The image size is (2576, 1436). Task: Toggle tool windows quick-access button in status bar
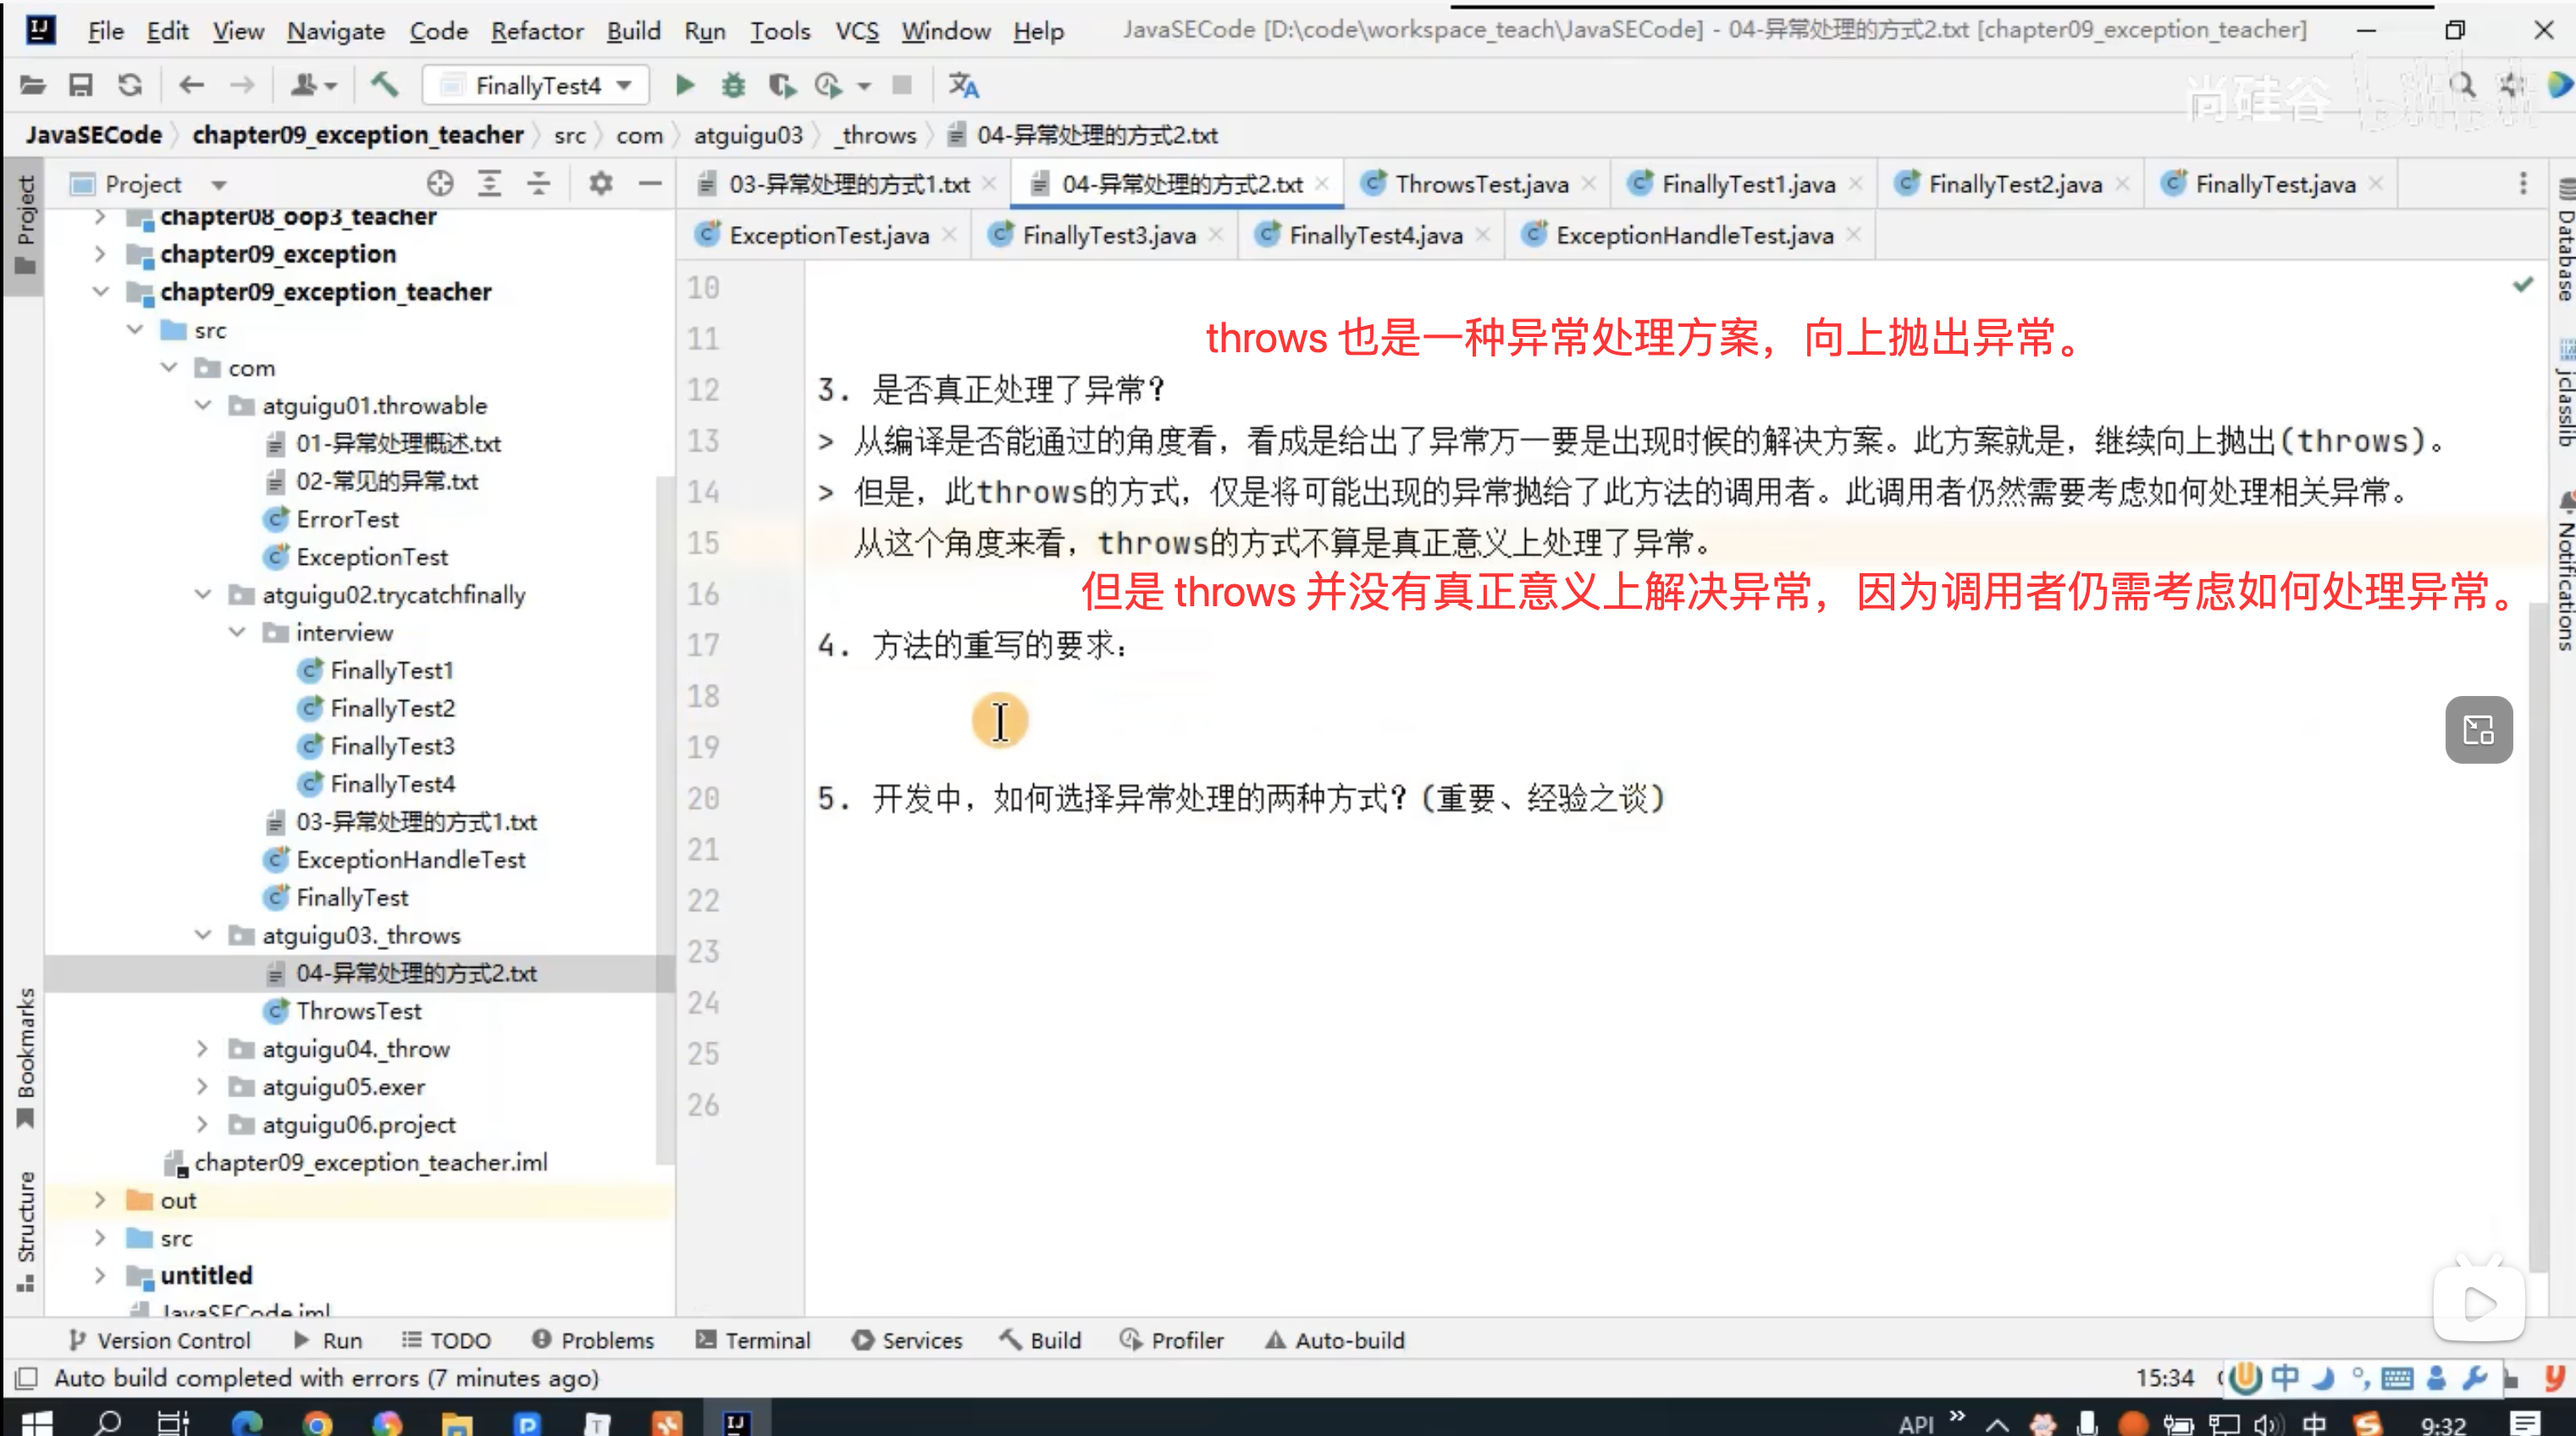(x=27, y=1378)
